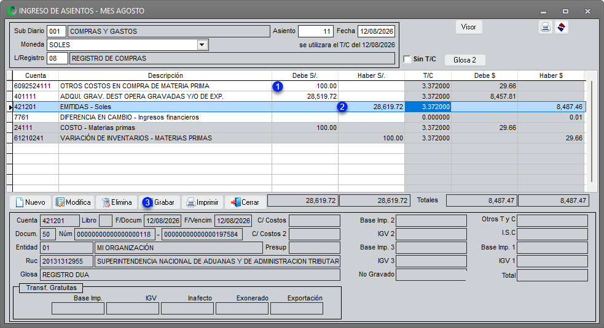
Task: Select the 7761 DIFERENCIA EN CAMBIO row
Action: [x=299, y=117]
